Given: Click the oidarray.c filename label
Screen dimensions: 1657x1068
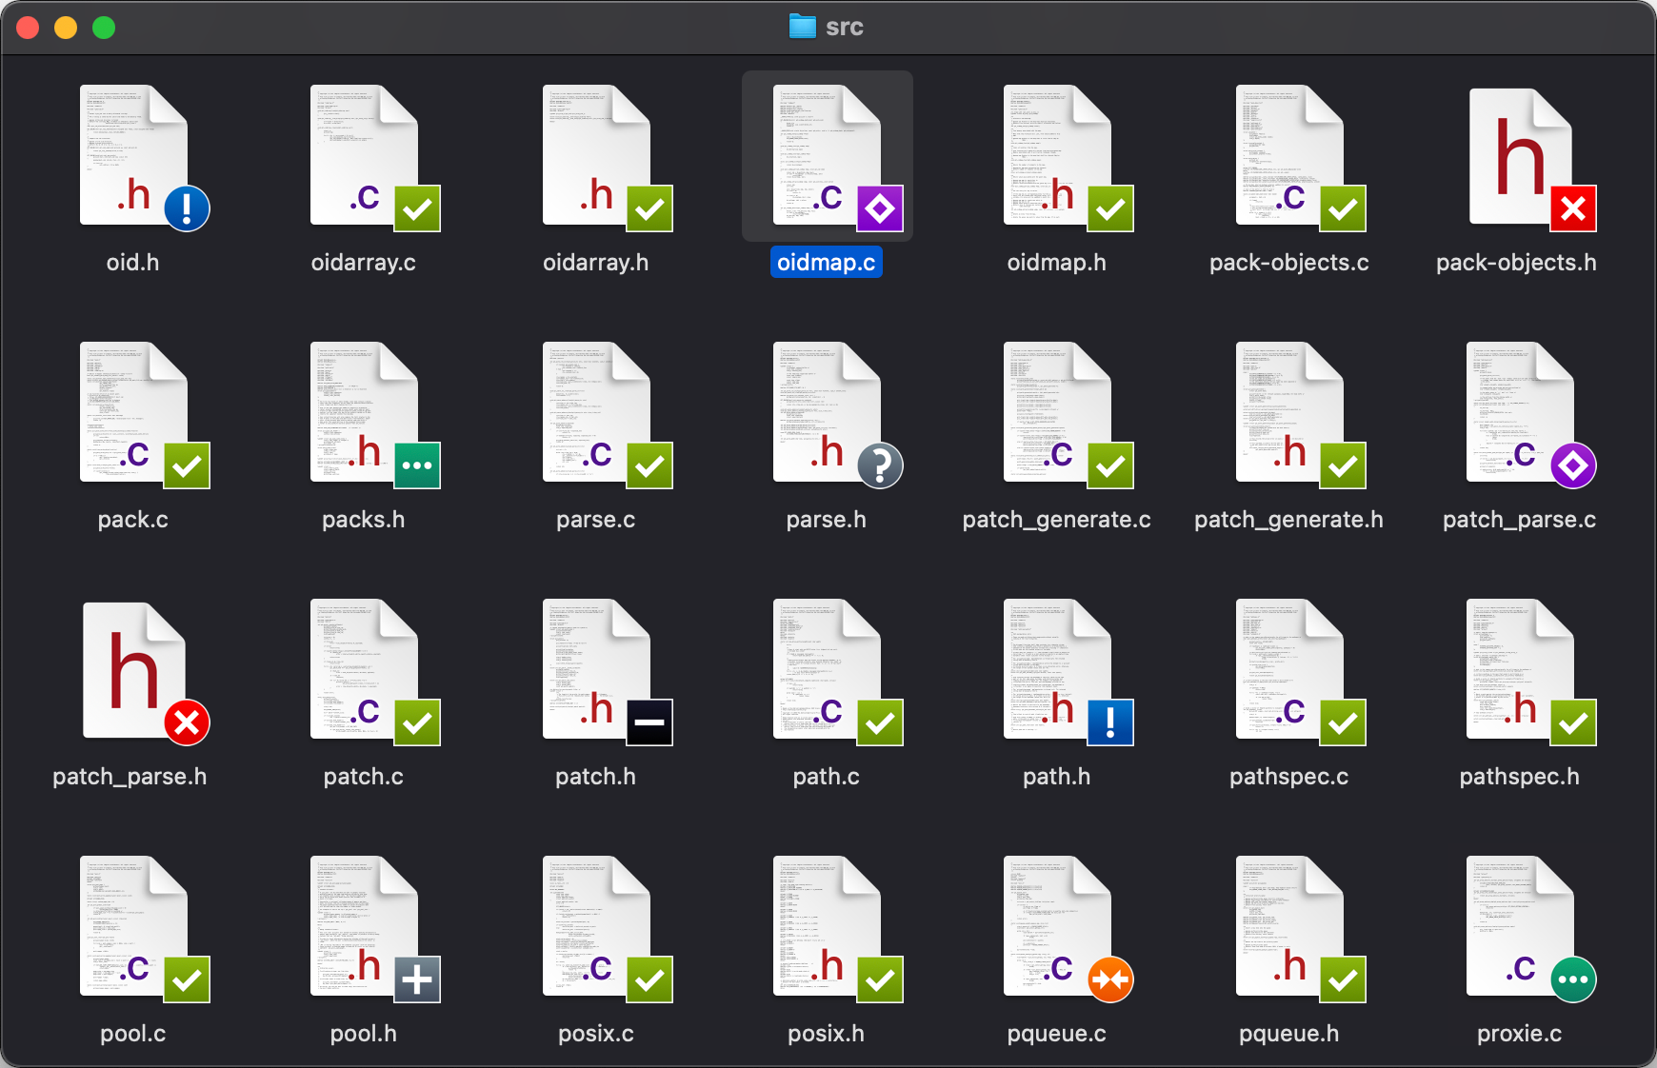Looking at the screenshot, I should tap(364, 263).
